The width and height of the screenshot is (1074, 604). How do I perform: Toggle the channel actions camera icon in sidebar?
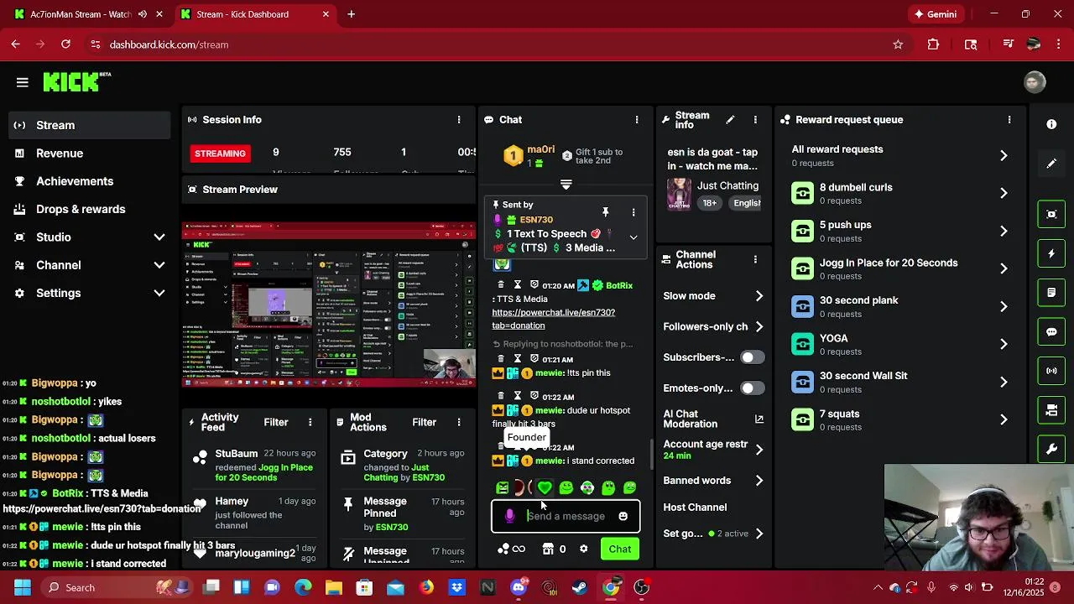(1051, 410)
